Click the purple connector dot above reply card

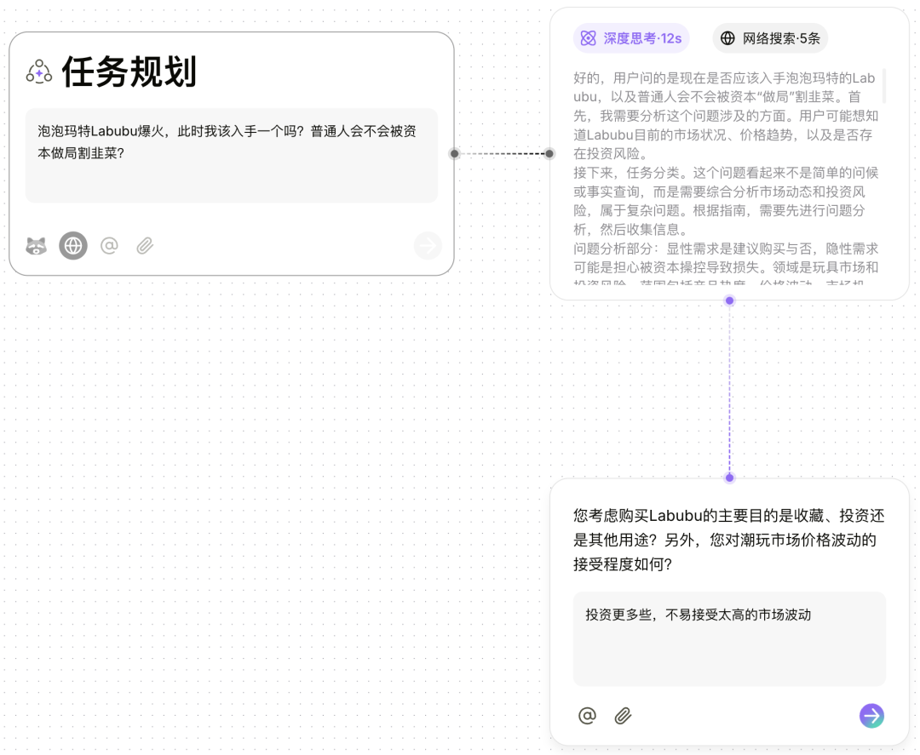tap(729, 478)
